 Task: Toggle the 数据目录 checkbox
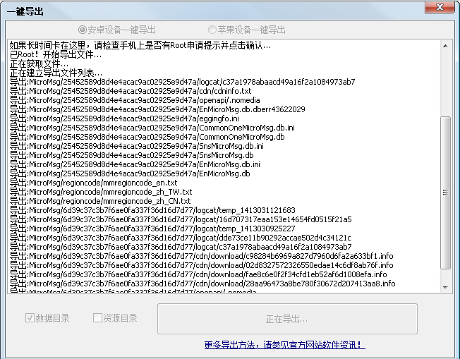click(x=30, y=318)
